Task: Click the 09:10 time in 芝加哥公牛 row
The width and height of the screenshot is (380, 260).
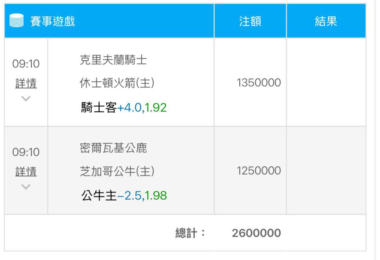Action: (x=26, y=152)
